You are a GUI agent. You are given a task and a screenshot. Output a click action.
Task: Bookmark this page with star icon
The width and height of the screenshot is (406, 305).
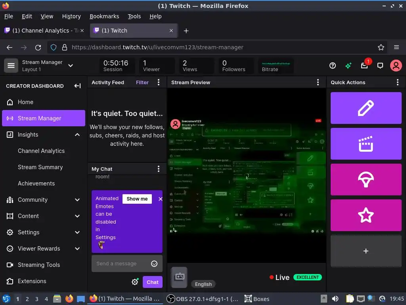coord(381,48)
